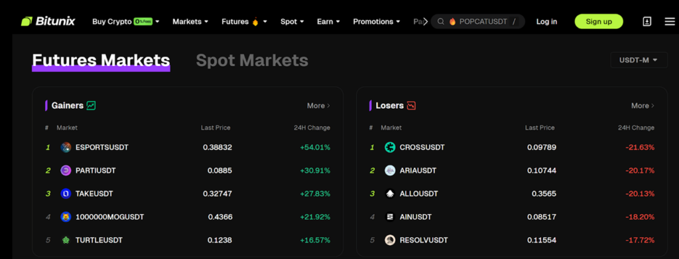Open the Earn dropdown menu
Viewport: 679px width, 259px height.
pyautogui.click(x=328, y=22)
